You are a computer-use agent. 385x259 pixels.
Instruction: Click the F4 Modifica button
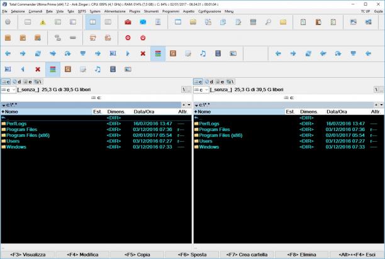[x=82, y=255]
